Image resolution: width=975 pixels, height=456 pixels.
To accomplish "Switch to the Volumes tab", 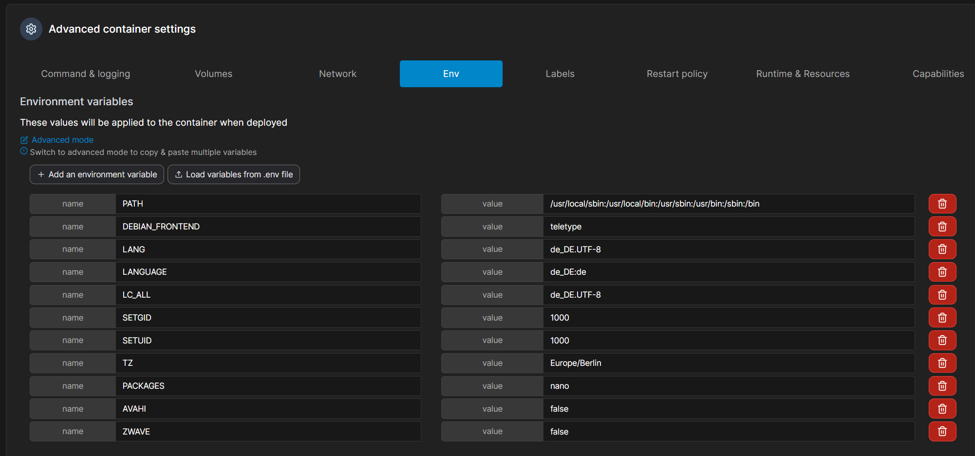I will point(213,74).
